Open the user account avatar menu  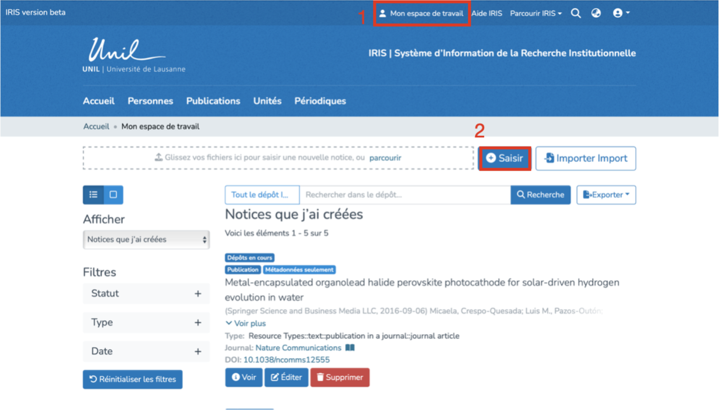pyautogui.click(x=621, y=13)
